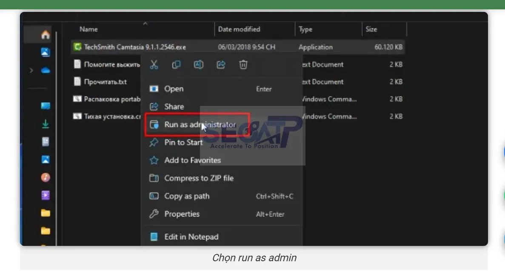The image size is (505, 271).
Task: Expand the chevron next to OneDrive
Action: pyautogui.click(x=32, y=70)
